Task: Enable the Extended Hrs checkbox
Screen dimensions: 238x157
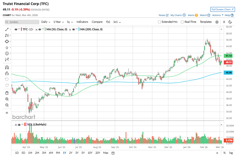Action: (x=159, y=22)
